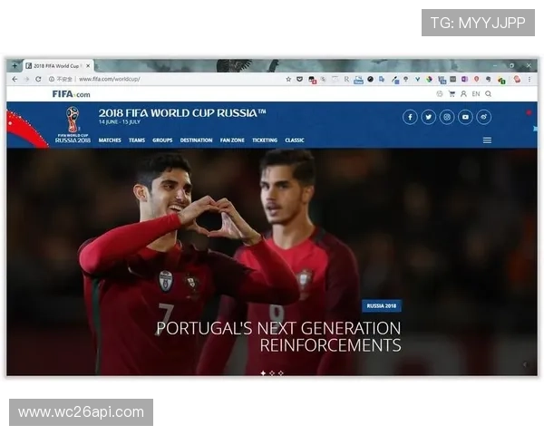Go to the FAN ZONE section
This screenshot has height=435, width=544.
232,140
